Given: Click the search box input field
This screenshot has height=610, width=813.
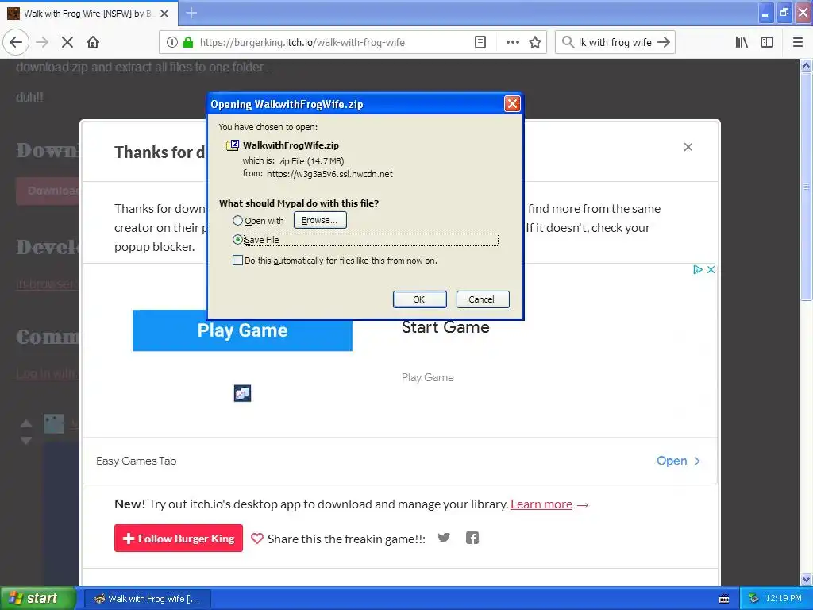Looking at the screenshot, I should (615, 42).
